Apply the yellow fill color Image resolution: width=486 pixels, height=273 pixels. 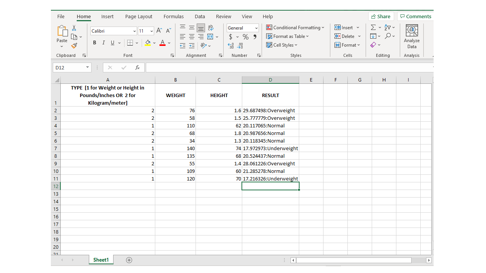click(148, 43)
